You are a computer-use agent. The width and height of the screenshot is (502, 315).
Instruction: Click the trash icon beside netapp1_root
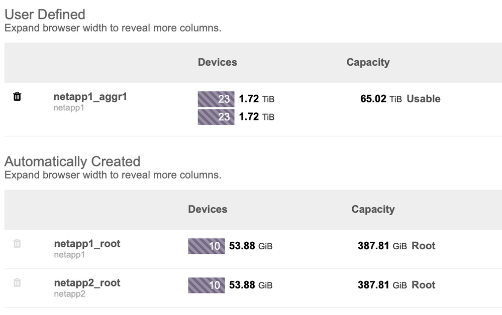click(x=17, y=244)
